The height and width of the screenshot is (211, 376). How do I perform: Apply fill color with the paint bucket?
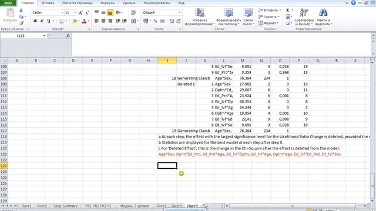tap(75, 21)
